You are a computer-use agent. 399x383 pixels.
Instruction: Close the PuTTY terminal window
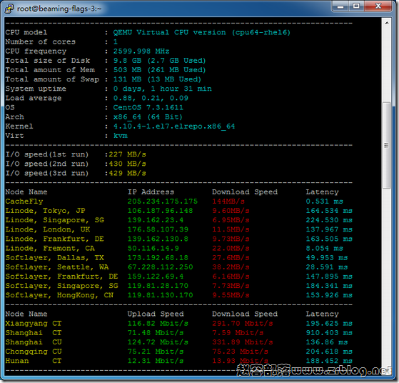tap(378, 6)
